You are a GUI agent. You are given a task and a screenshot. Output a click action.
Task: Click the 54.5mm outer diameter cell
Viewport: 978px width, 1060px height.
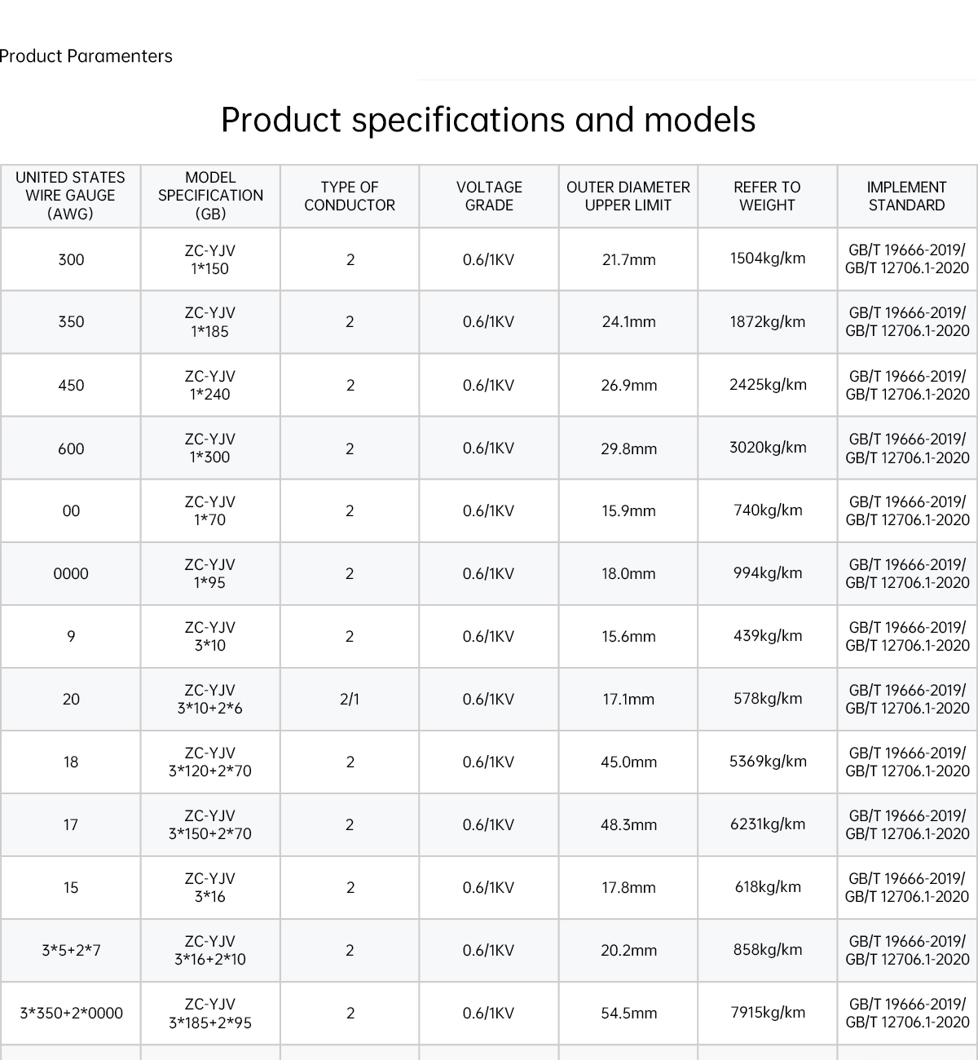click(628, 1013)
